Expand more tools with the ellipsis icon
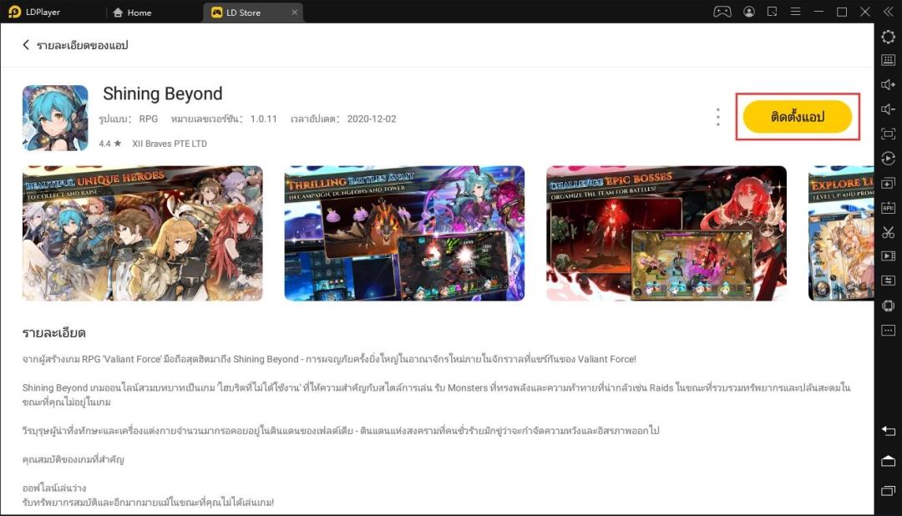The height and width of the screenshot is (516, 902). tap(888, 330)
